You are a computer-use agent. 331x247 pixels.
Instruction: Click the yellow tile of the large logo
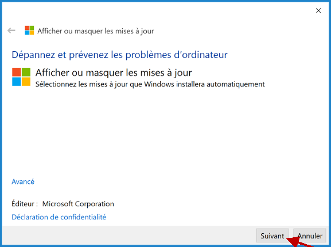click(x=26, y=82)
